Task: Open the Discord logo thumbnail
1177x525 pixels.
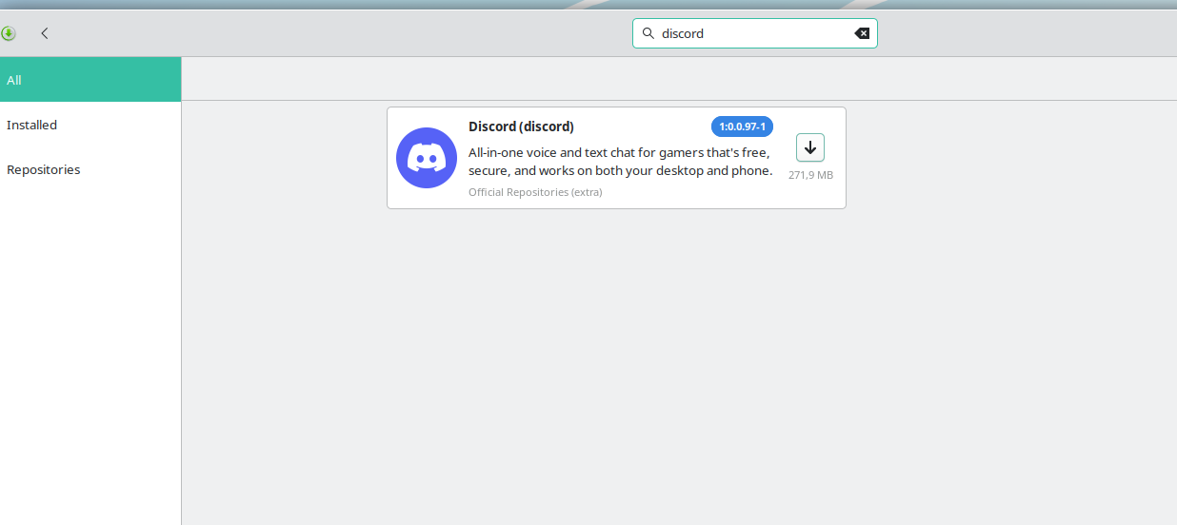Action: point(427,158)
